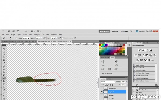This screenshot has height=100, width=161.
Task: Add a Curves adjustment layer
Action: tap(147, 50)
